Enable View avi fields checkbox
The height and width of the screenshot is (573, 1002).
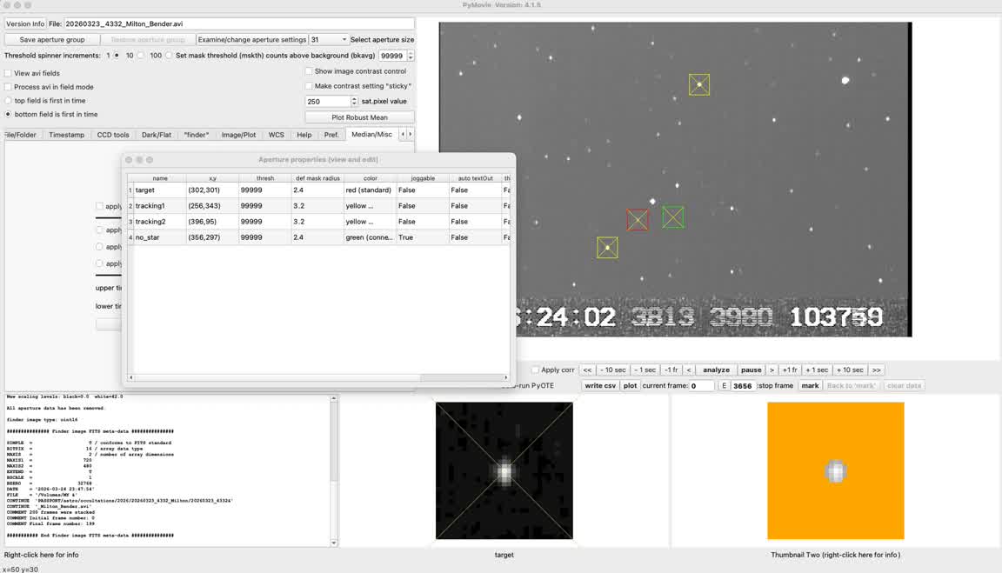8,73
